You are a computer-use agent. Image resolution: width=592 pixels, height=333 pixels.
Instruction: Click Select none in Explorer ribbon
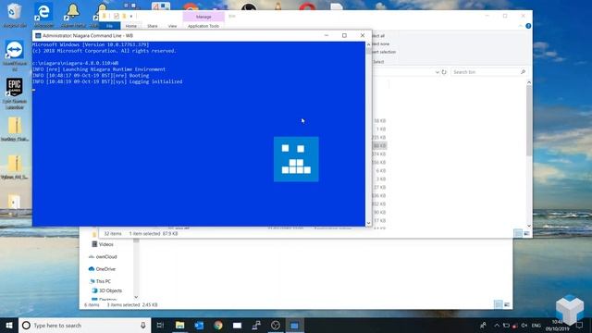click(x=381, y=43)
